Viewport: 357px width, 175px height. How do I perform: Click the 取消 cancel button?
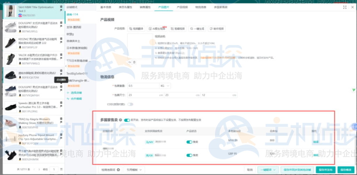(250, 170)
